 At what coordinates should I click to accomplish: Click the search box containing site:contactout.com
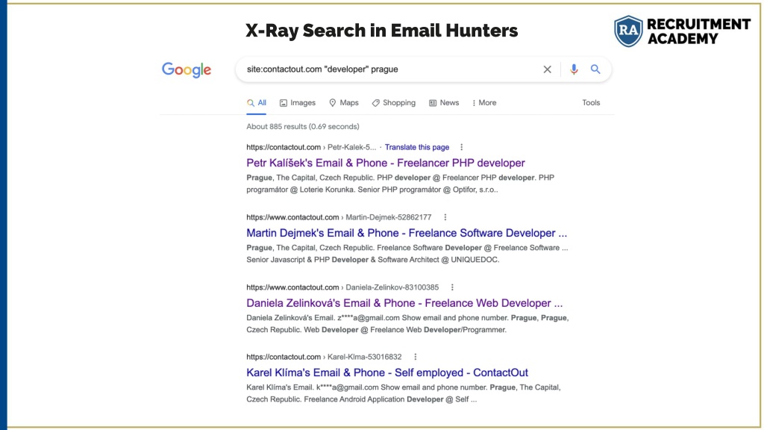click(x=423, y=69)
